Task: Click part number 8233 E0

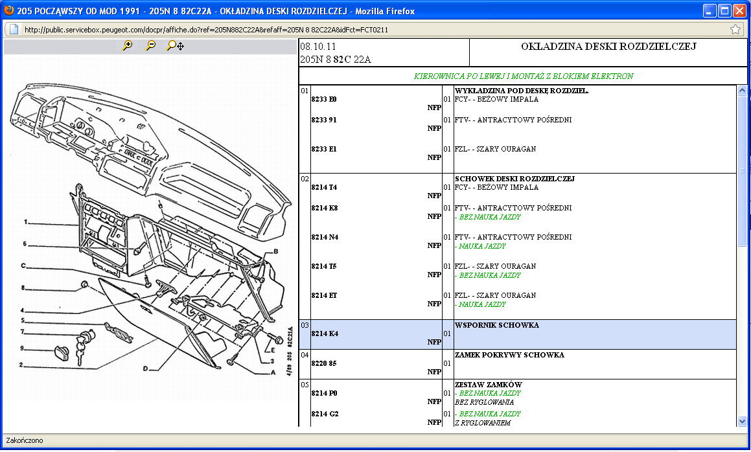Action: (324, 100)
